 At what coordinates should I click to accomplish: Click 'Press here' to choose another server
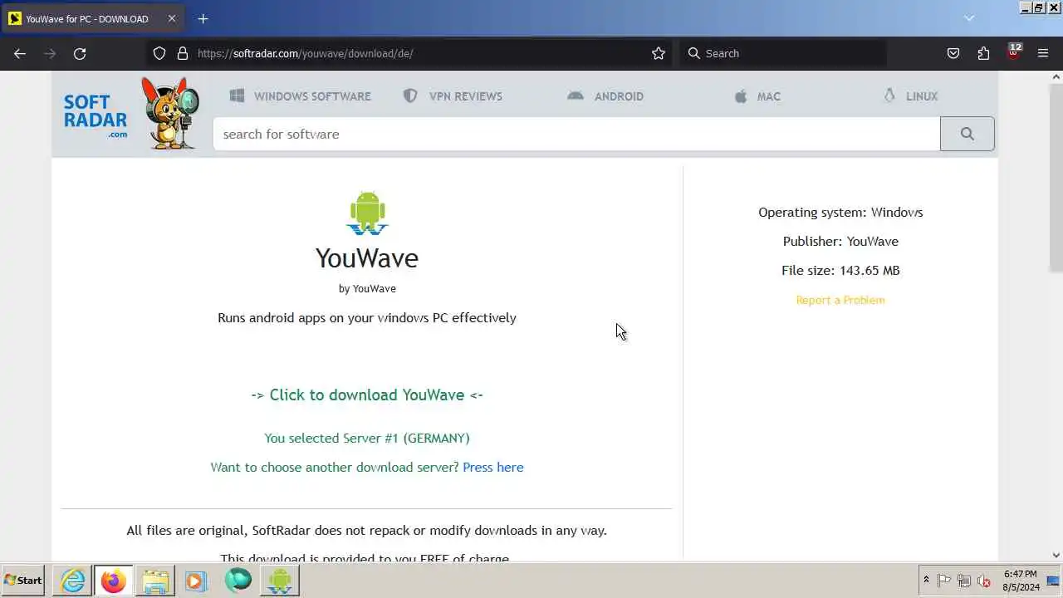tap(493, 467)
